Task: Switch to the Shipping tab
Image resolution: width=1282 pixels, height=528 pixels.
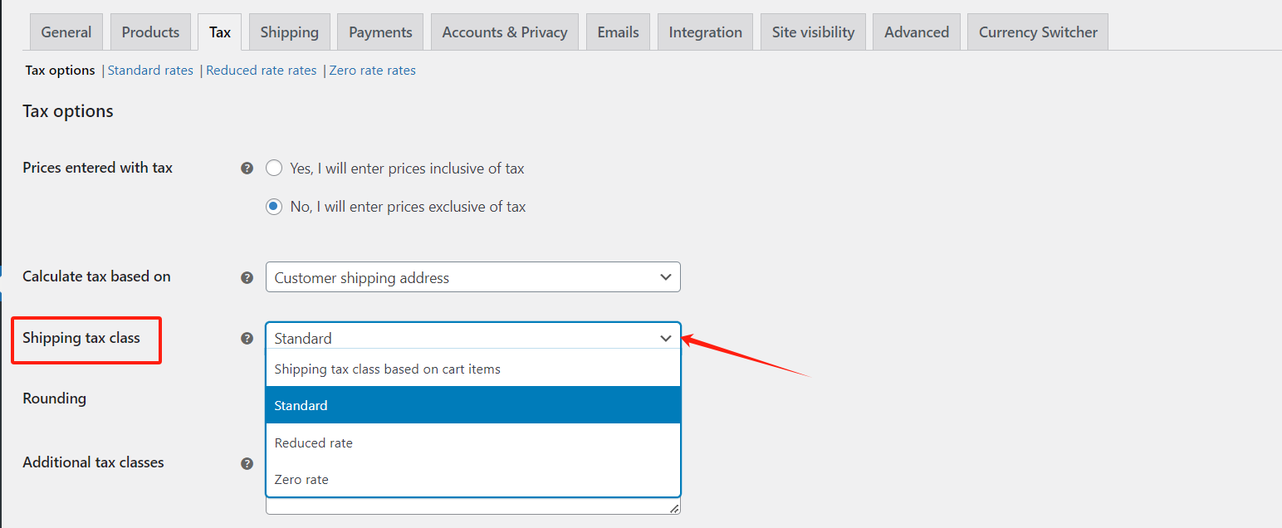Action: (x=289, y=32)
